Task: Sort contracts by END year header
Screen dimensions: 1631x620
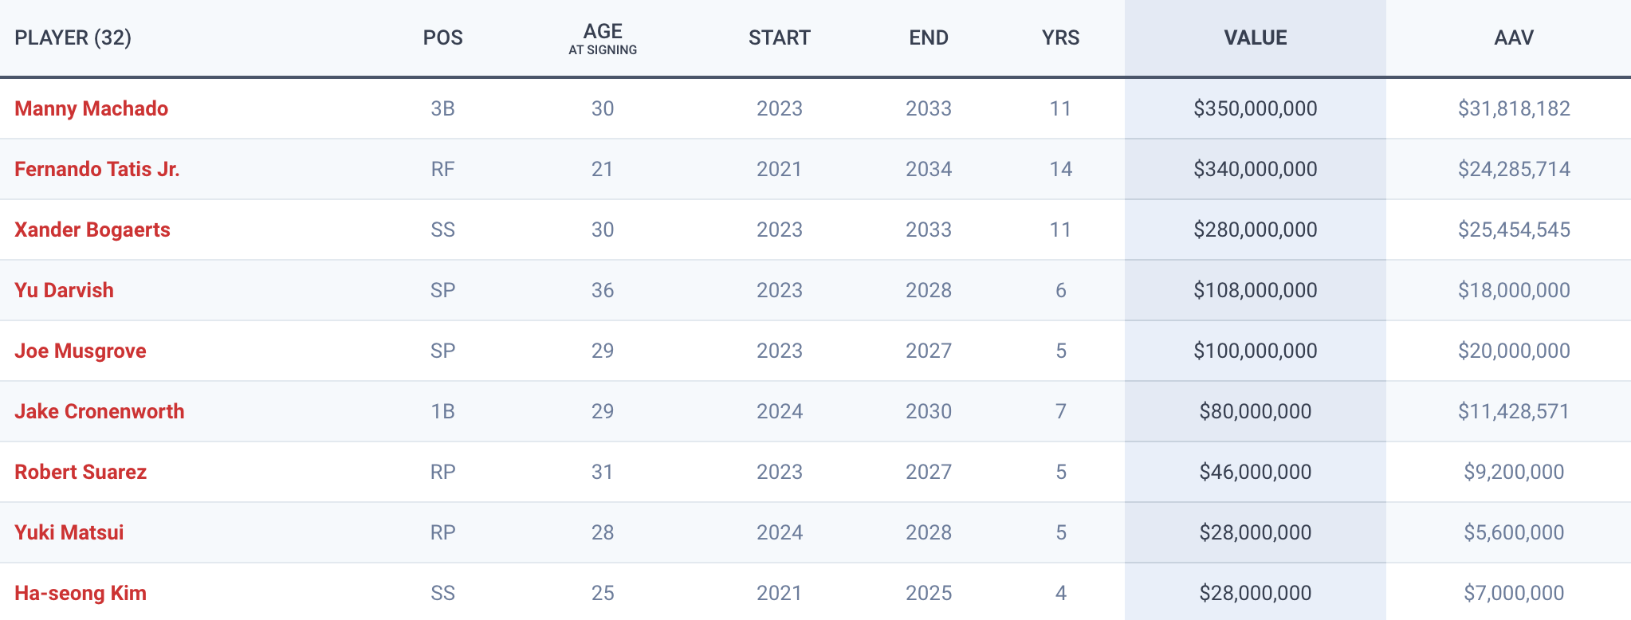Action: [x=929, y=37]
